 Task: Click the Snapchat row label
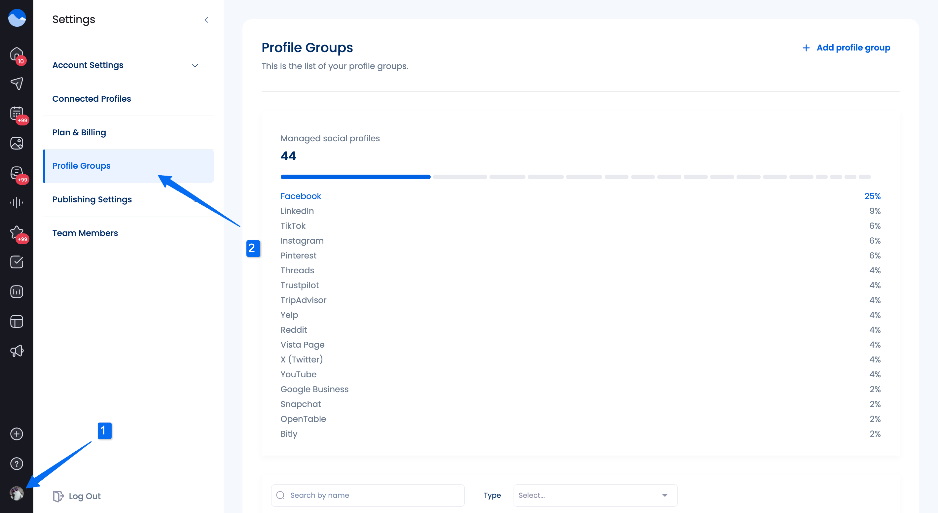[301, 404]
